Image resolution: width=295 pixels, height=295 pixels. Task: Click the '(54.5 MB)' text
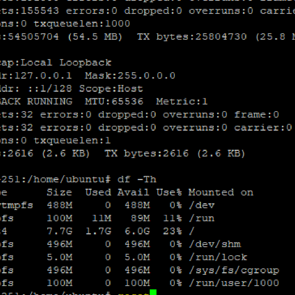point(95,37)
